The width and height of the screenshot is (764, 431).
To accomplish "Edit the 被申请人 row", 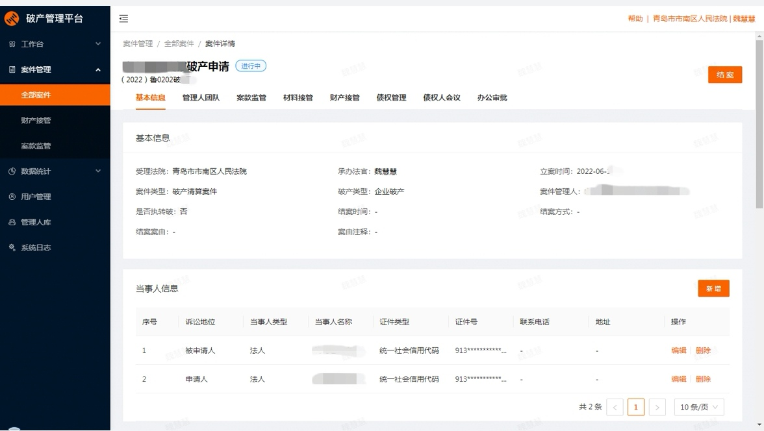I will [x=678, y=351].
